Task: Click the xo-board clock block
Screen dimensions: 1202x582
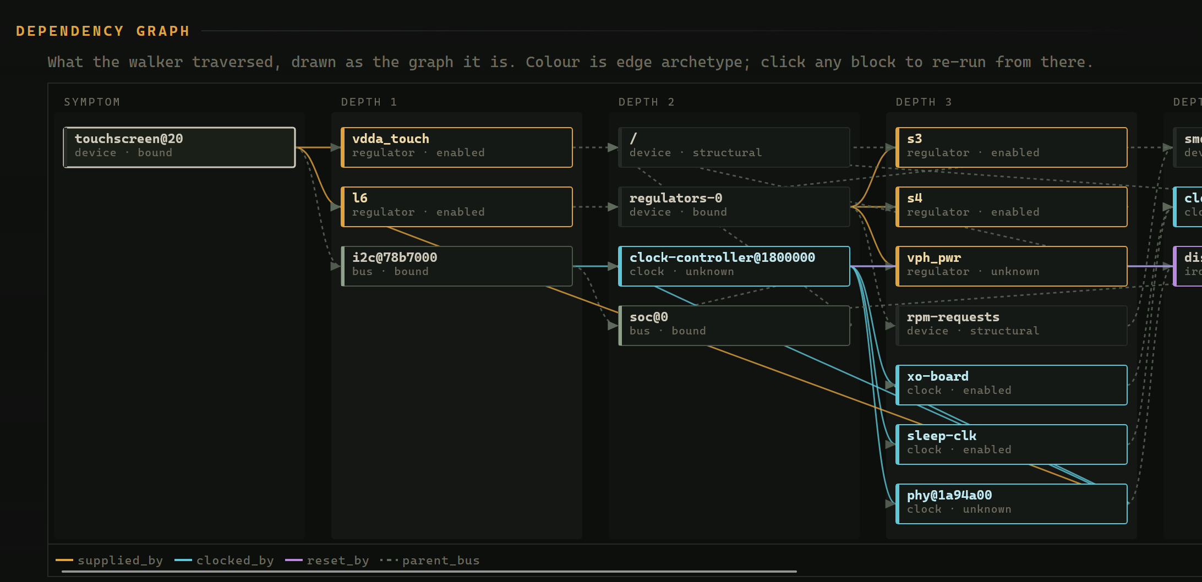Action: click(1012, 385)
